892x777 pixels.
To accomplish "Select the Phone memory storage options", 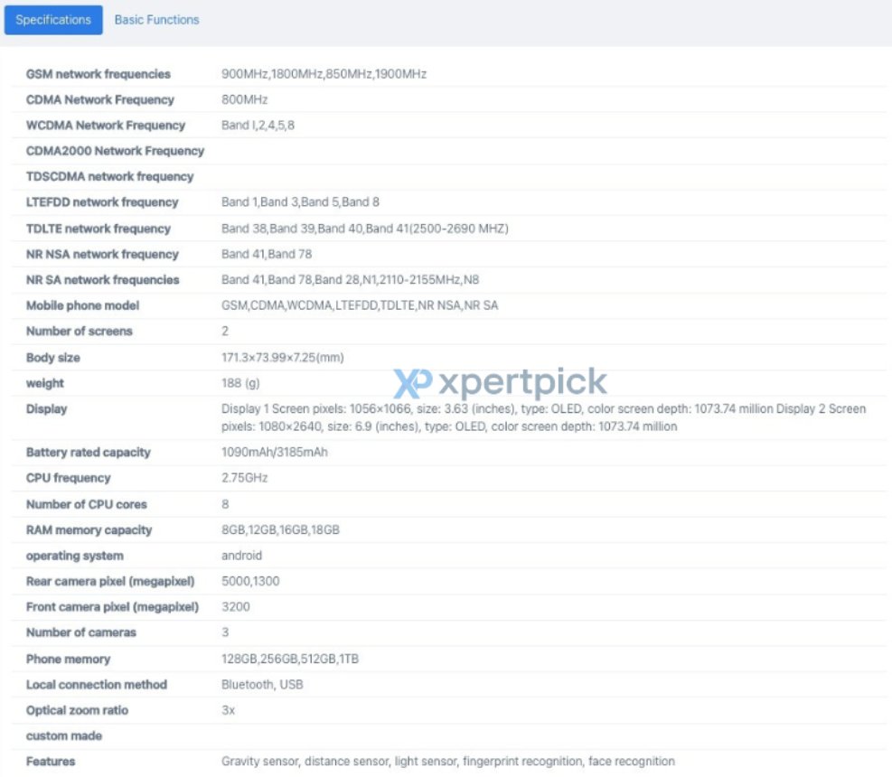I will [289, 660].
